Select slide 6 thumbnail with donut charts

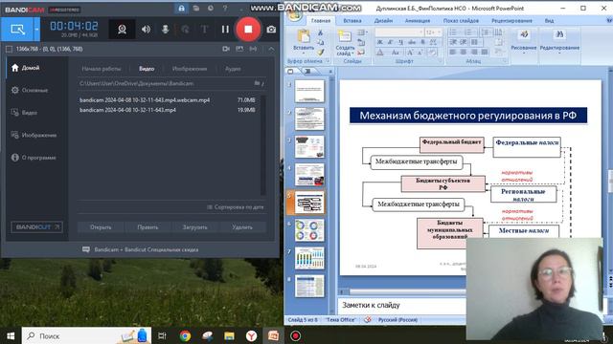[x=309, y=230]
